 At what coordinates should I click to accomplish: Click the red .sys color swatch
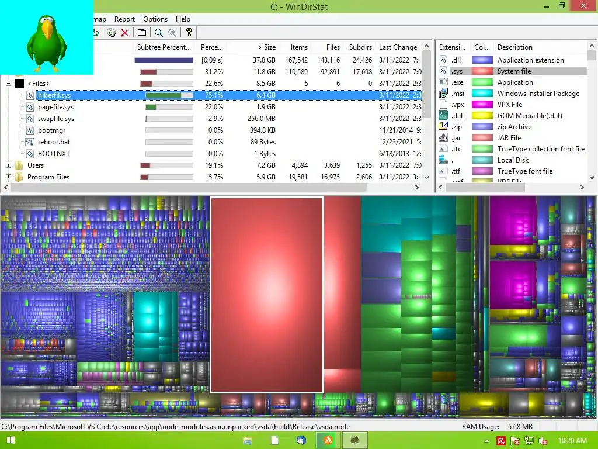click(x=482, y=71)
